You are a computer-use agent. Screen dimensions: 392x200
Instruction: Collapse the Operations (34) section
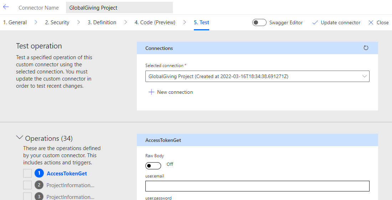click(20, 138)
